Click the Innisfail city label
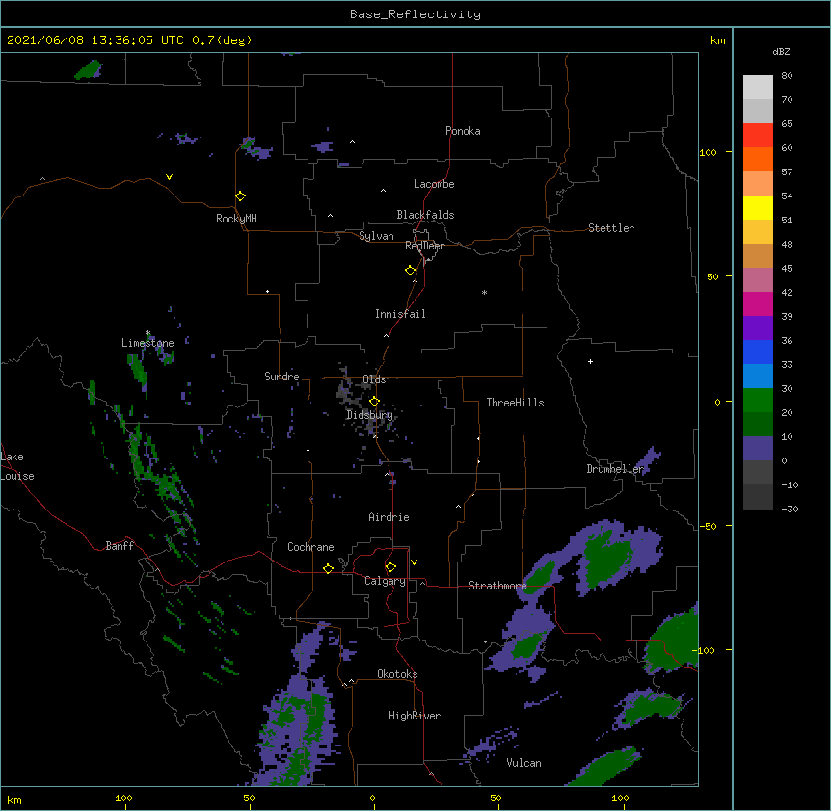Image resolution: width=831 pixels, height=811 pixels. pyautogui.click(x=400, y=314)
